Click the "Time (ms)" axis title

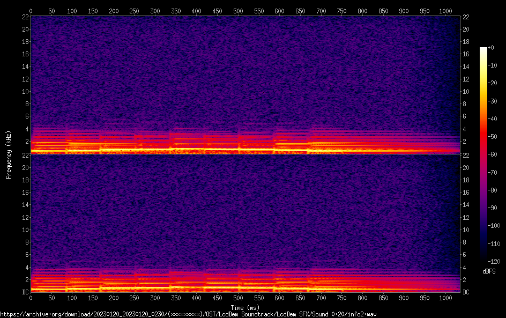coord(245,307)
